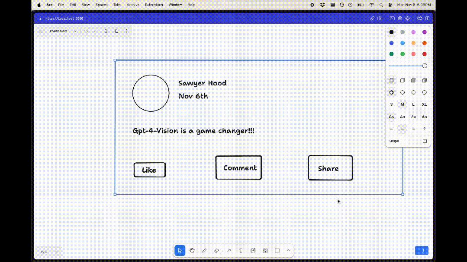
Task: Activate the Hand pan tool
Action: click(192, 250)
